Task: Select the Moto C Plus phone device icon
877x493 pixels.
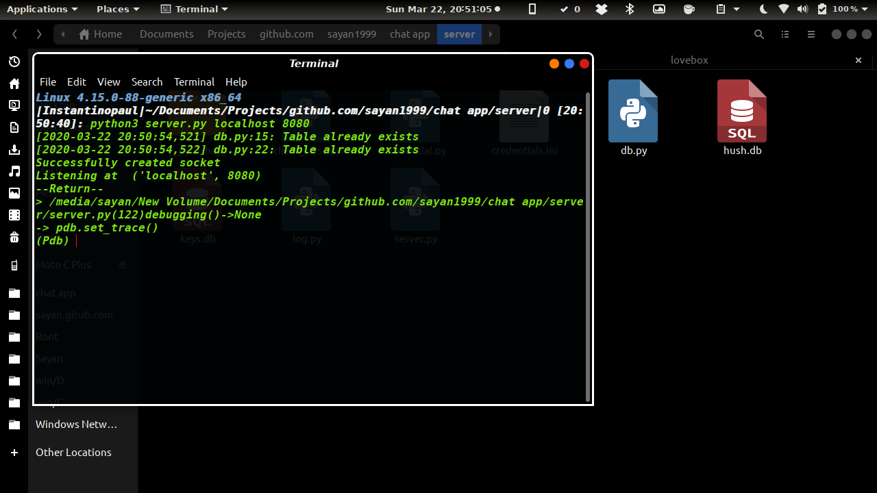Action: tap(14, 265)
